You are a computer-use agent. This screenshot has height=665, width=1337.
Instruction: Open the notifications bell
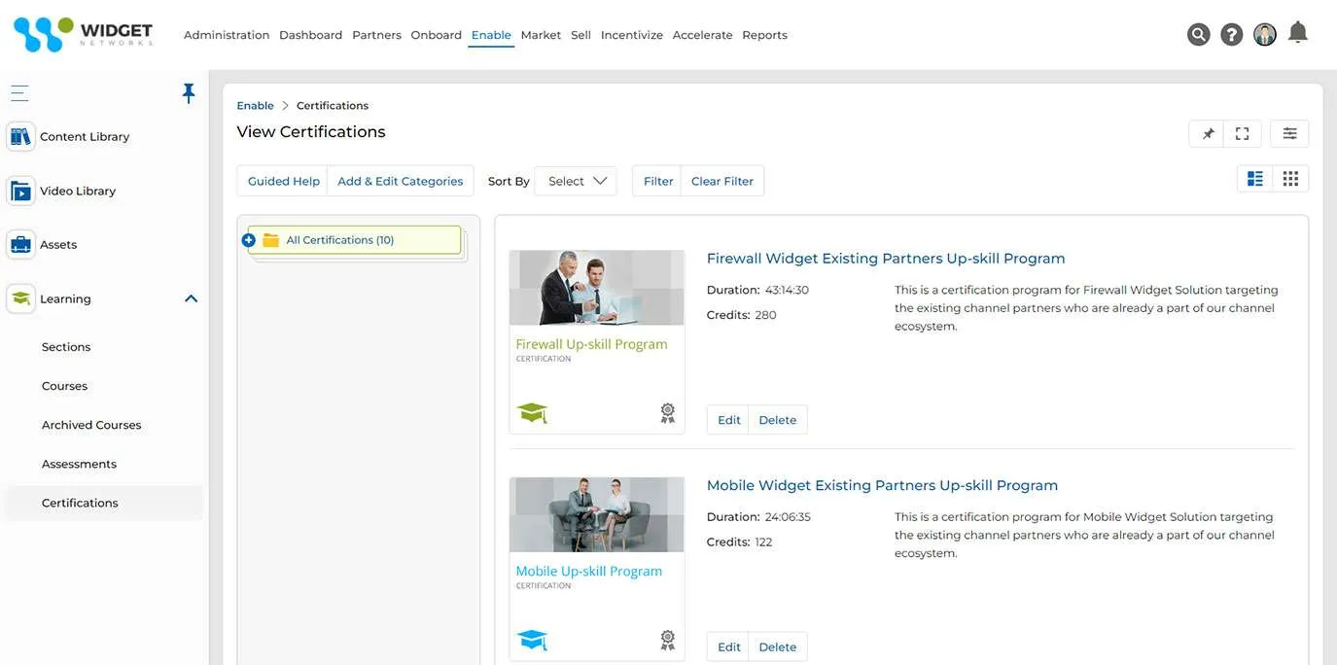pyautogui.click(x=1297, y=31)
